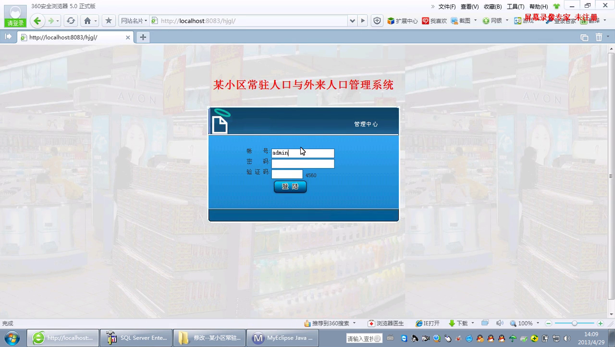Open 扩展中心 extension center

[403, 21]
